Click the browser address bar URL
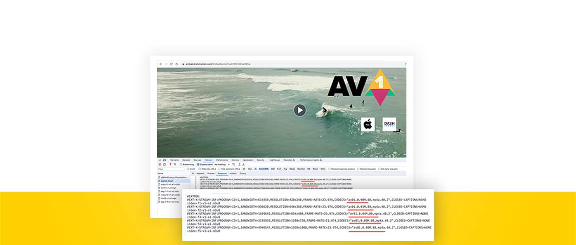Image resolution: width=576 pixels, height=245 pixels. [218, 64]
